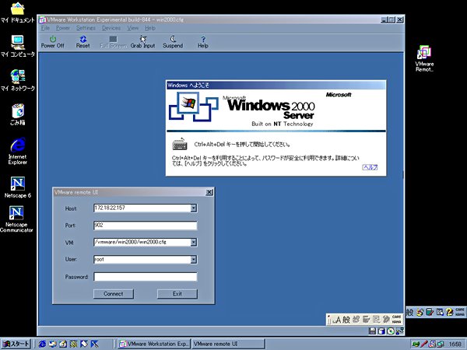This screenshot has height=350, width=467.
Task: Click into the Password field
Action: pyautogui.click(x=145, y=277)
